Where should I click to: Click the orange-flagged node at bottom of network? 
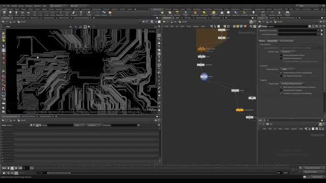[239, 110]
